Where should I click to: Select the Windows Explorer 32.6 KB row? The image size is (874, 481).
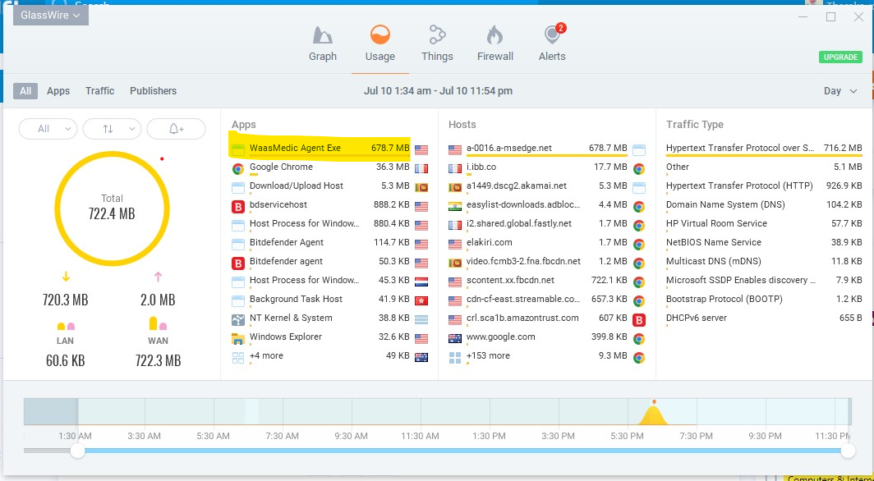[329, 337]
